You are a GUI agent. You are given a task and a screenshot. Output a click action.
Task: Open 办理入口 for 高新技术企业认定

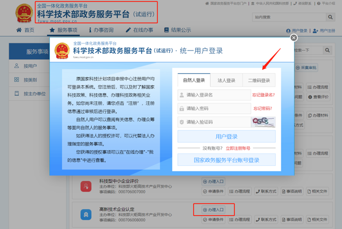click(214, 210)
